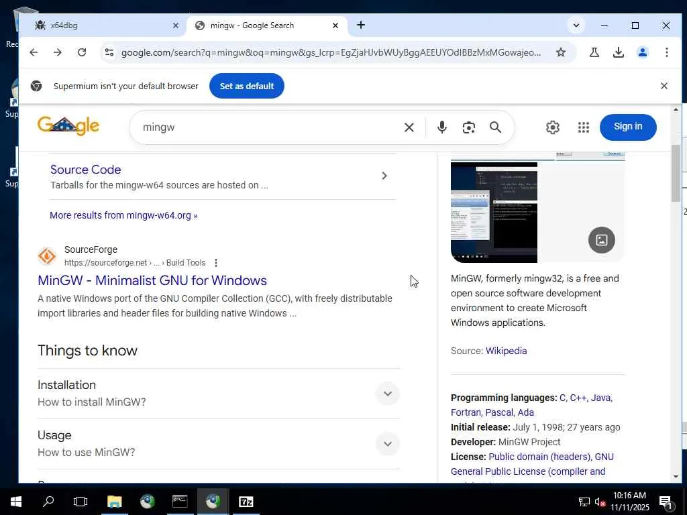Start voice search with microphone icon
687x515 pixels.
pos(441,127)
